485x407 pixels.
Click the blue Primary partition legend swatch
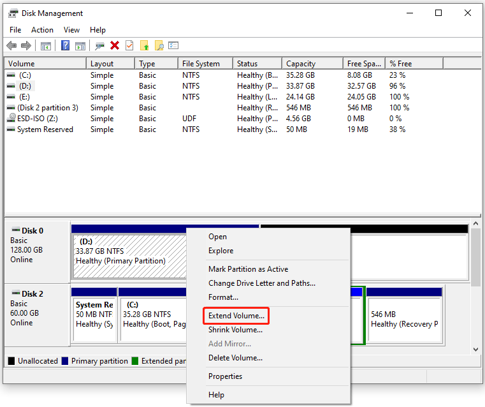65,361
